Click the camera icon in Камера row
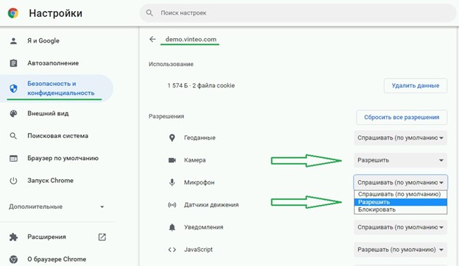Viewport: 459px width, 266px height. (172, 160)
